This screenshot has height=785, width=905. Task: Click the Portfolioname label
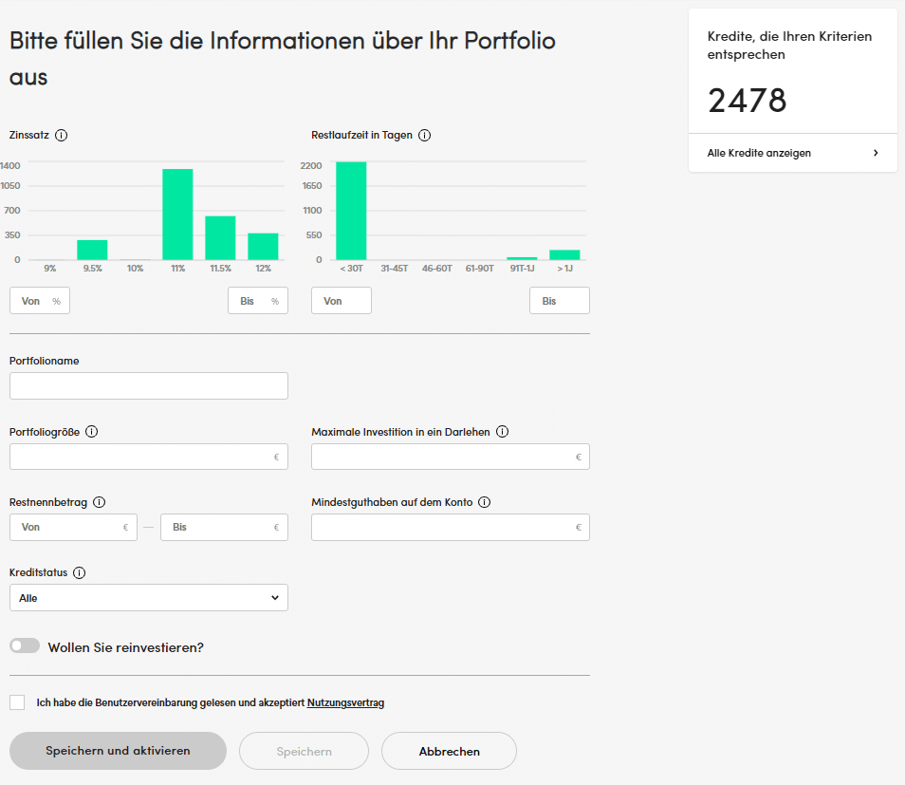[x=45, y=361]
